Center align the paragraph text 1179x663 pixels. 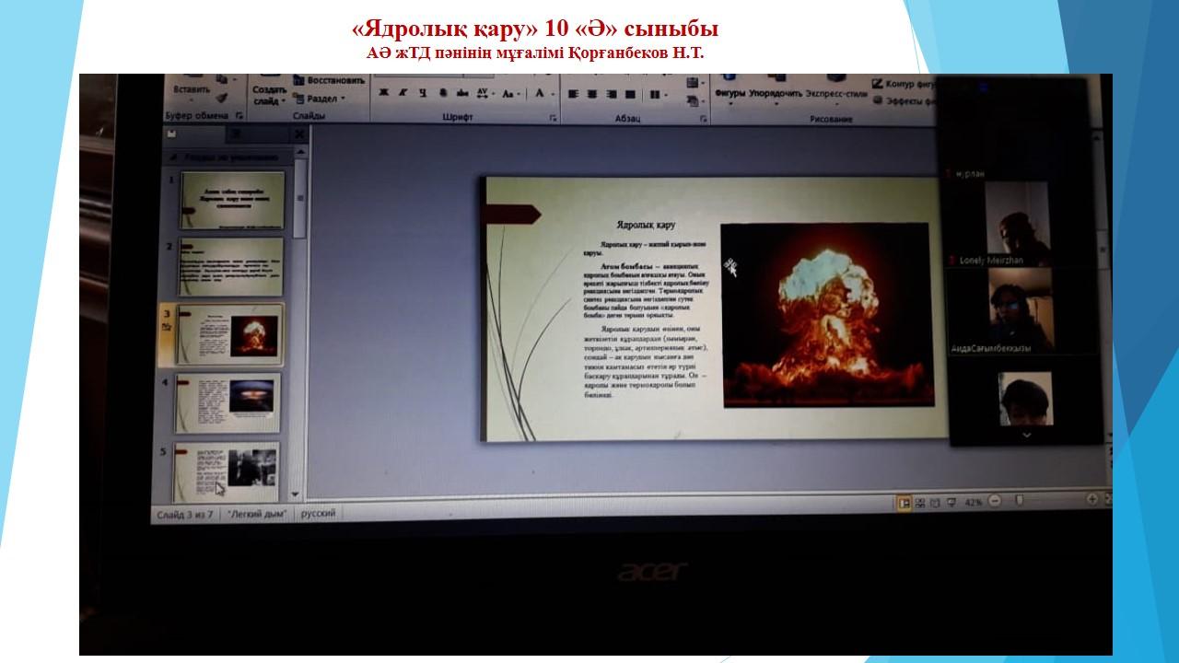[591, 94]
